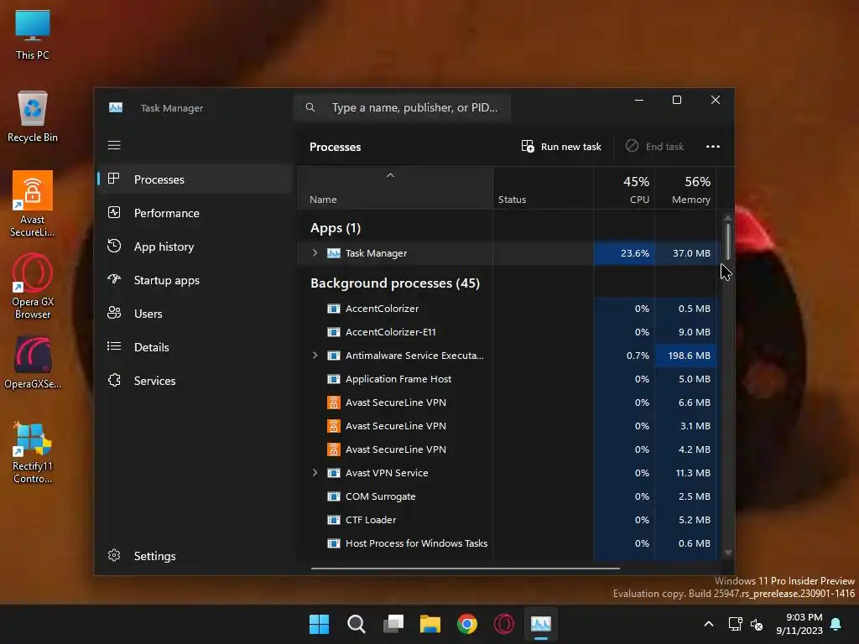This screenshot has width=859, height=644.
Task: Open the Windows Start menu
Action: click(x=319, y=624)
